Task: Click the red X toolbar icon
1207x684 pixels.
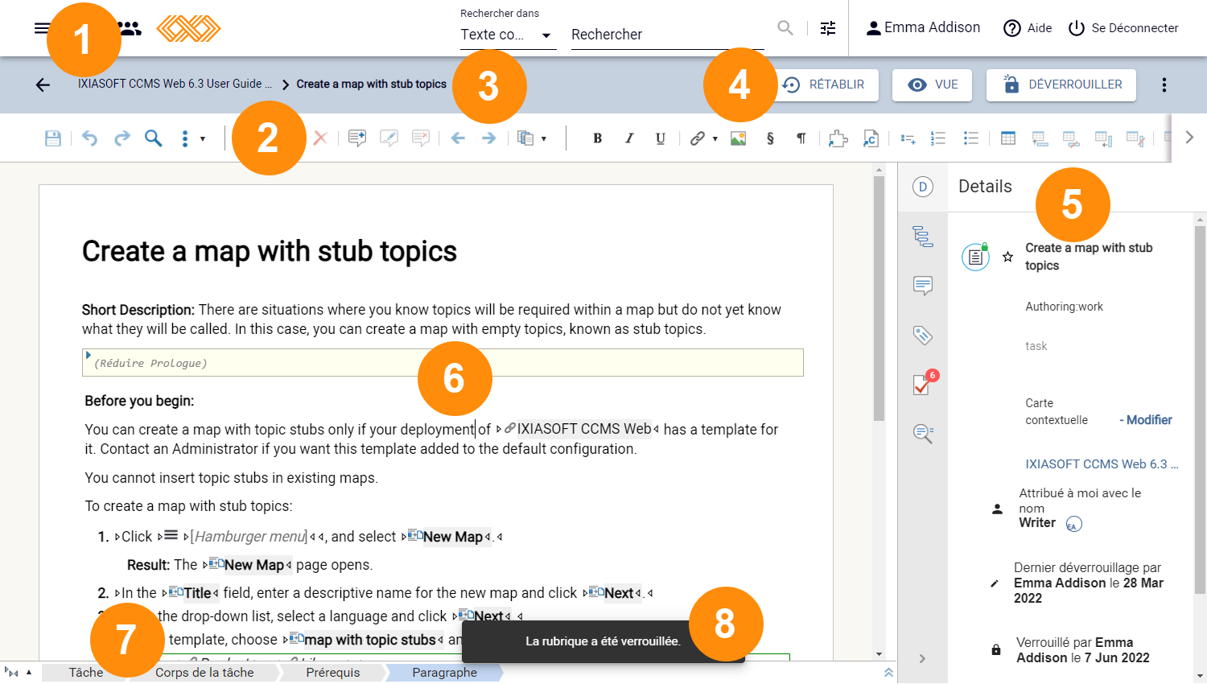Action: pyautogui.click(x=320, y=138)
